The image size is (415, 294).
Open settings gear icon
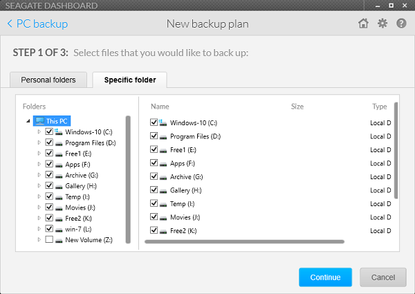coord(382,24)
